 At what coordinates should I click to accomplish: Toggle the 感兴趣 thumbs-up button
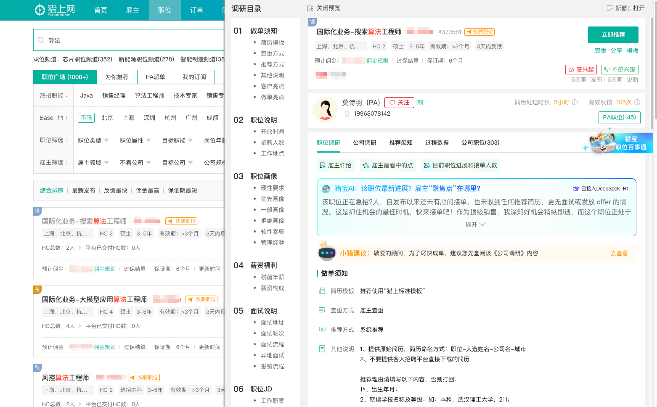(581, 70)
